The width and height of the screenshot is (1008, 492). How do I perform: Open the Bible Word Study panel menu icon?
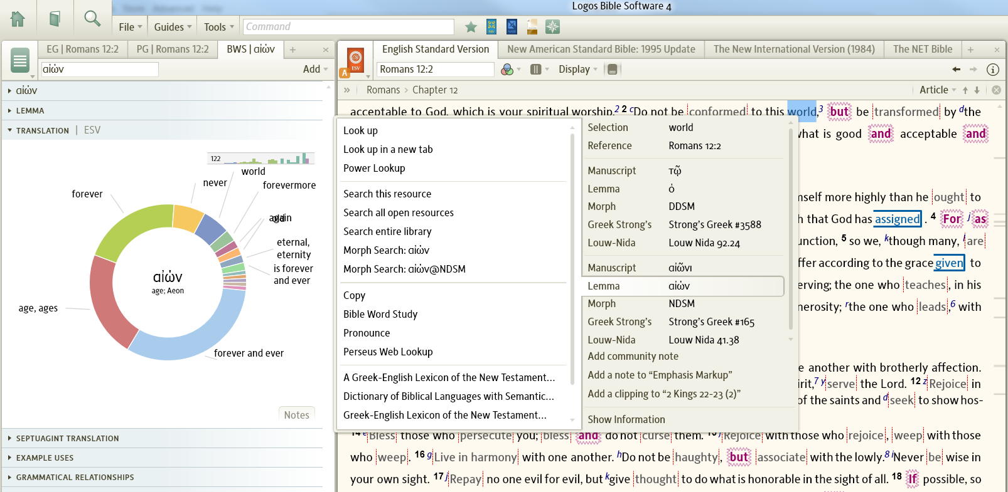coord(20,61)
